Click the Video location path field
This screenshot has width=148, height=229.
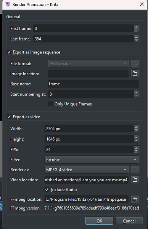pyautogui.click(x=87, y=180)
